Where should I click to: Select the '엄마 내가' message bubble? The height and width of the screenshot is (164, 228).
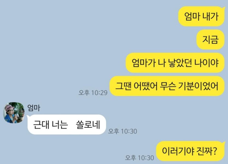[x=202, y=16]
